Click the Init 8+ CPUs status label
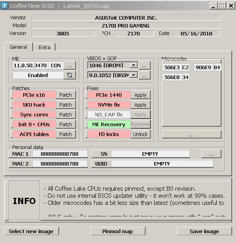236x243 pixels. [34, 124]
